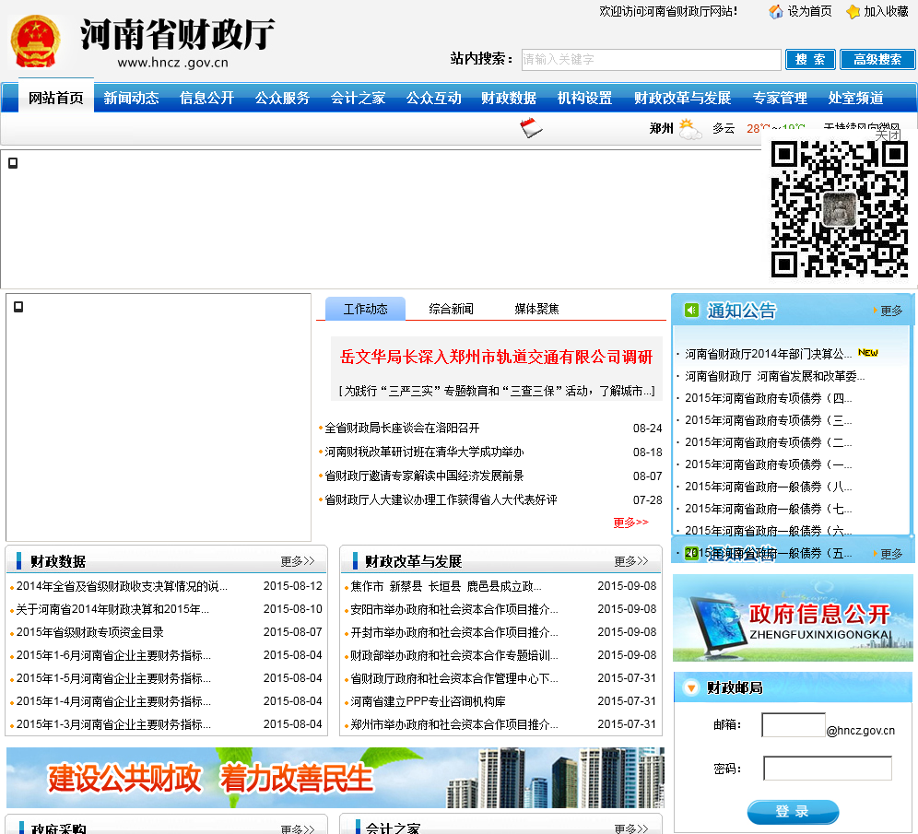Click the house icon for 设为首页
The image size is (918, 834).
776,11
